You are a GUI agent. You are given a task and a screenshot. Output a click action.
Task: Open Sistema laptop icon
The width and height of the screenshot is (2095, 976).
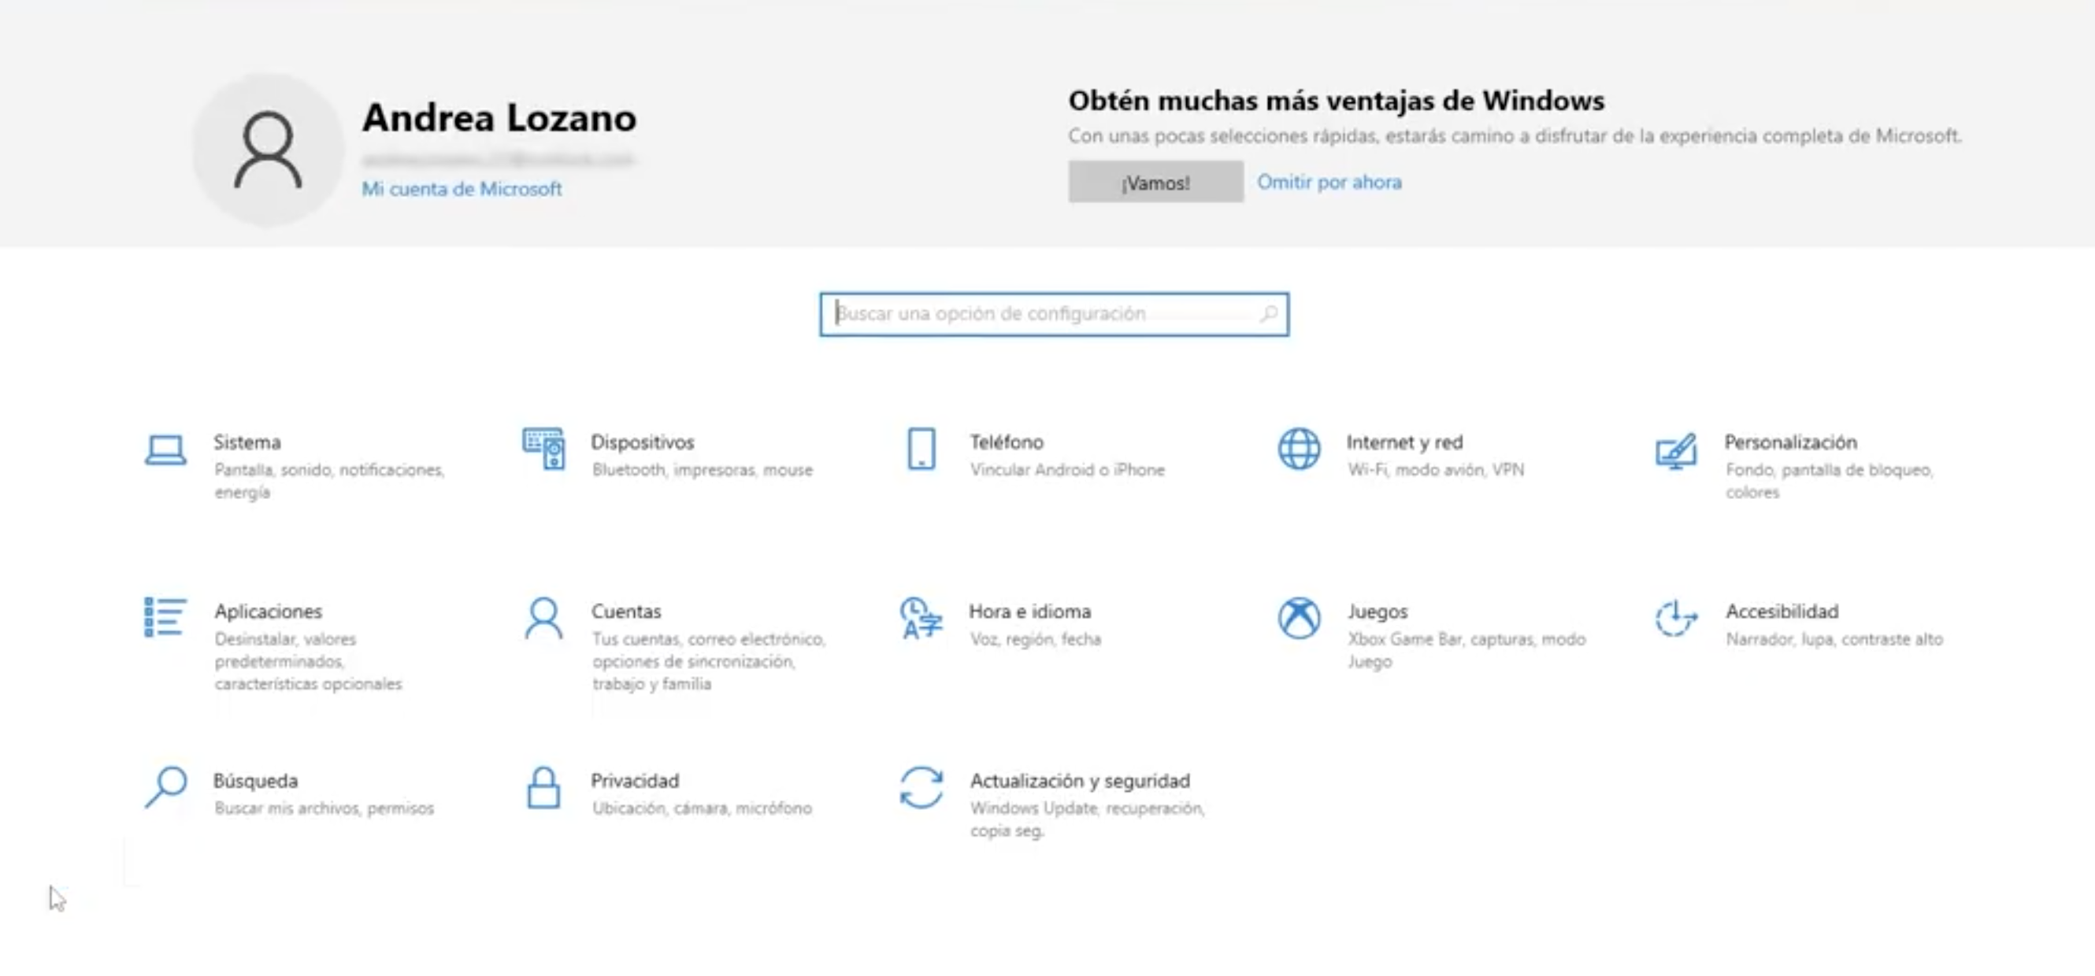click(165, 449)
